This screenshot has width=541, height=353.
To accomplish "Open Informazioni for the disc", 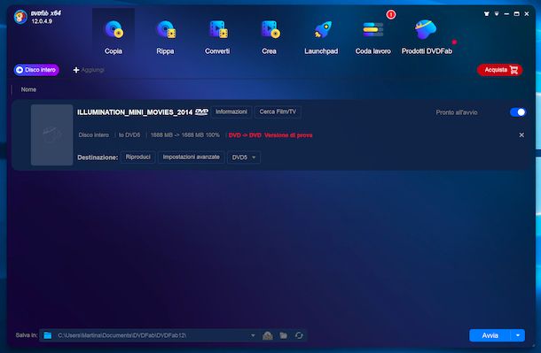I will [x=231, y=111].
